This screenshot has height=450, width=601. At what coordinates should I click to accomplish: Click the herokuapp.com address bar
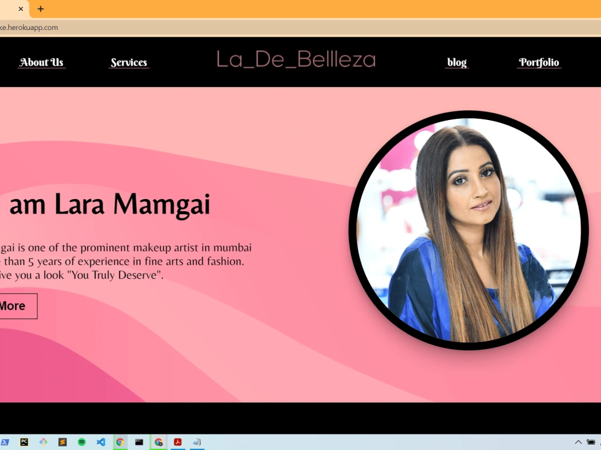point(300,28)
